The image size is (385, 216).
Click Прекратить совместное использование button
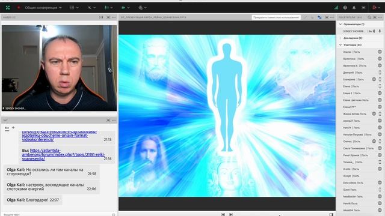[276, 17]
